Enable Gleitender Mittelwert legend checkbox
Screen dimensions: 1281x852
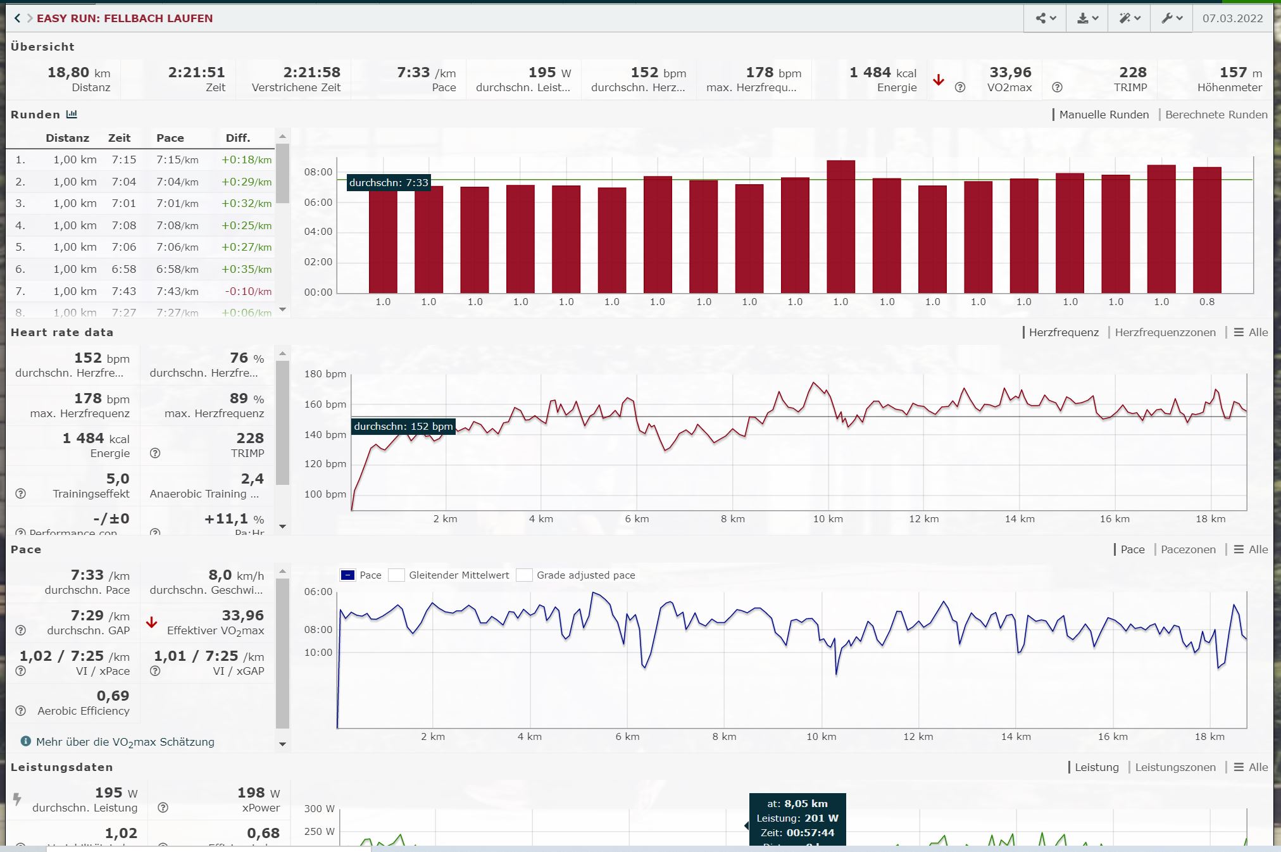(397, 575)
